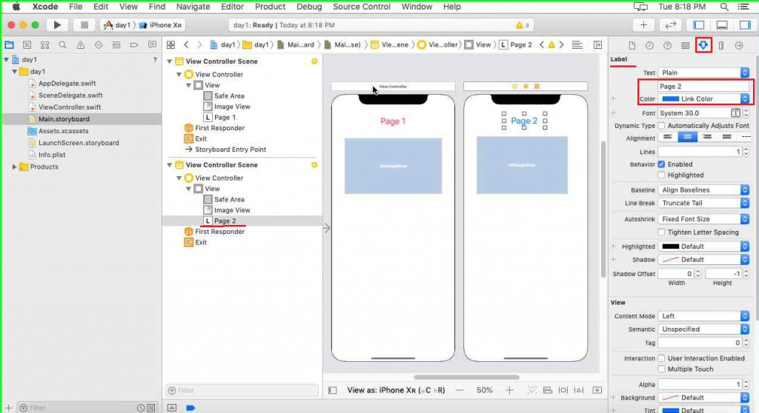Uncheck the Enabled behavior checkbox
This screenshot has width=759, height=413.
tap(661, 164)
